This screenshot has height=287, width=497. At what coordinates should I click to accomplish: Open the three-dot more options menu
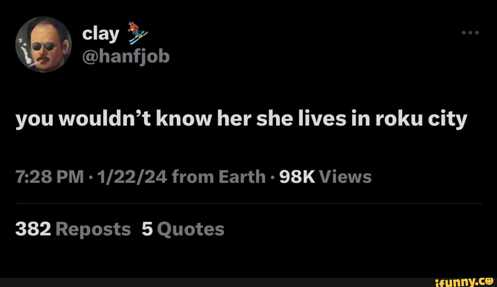pos(470,33)
